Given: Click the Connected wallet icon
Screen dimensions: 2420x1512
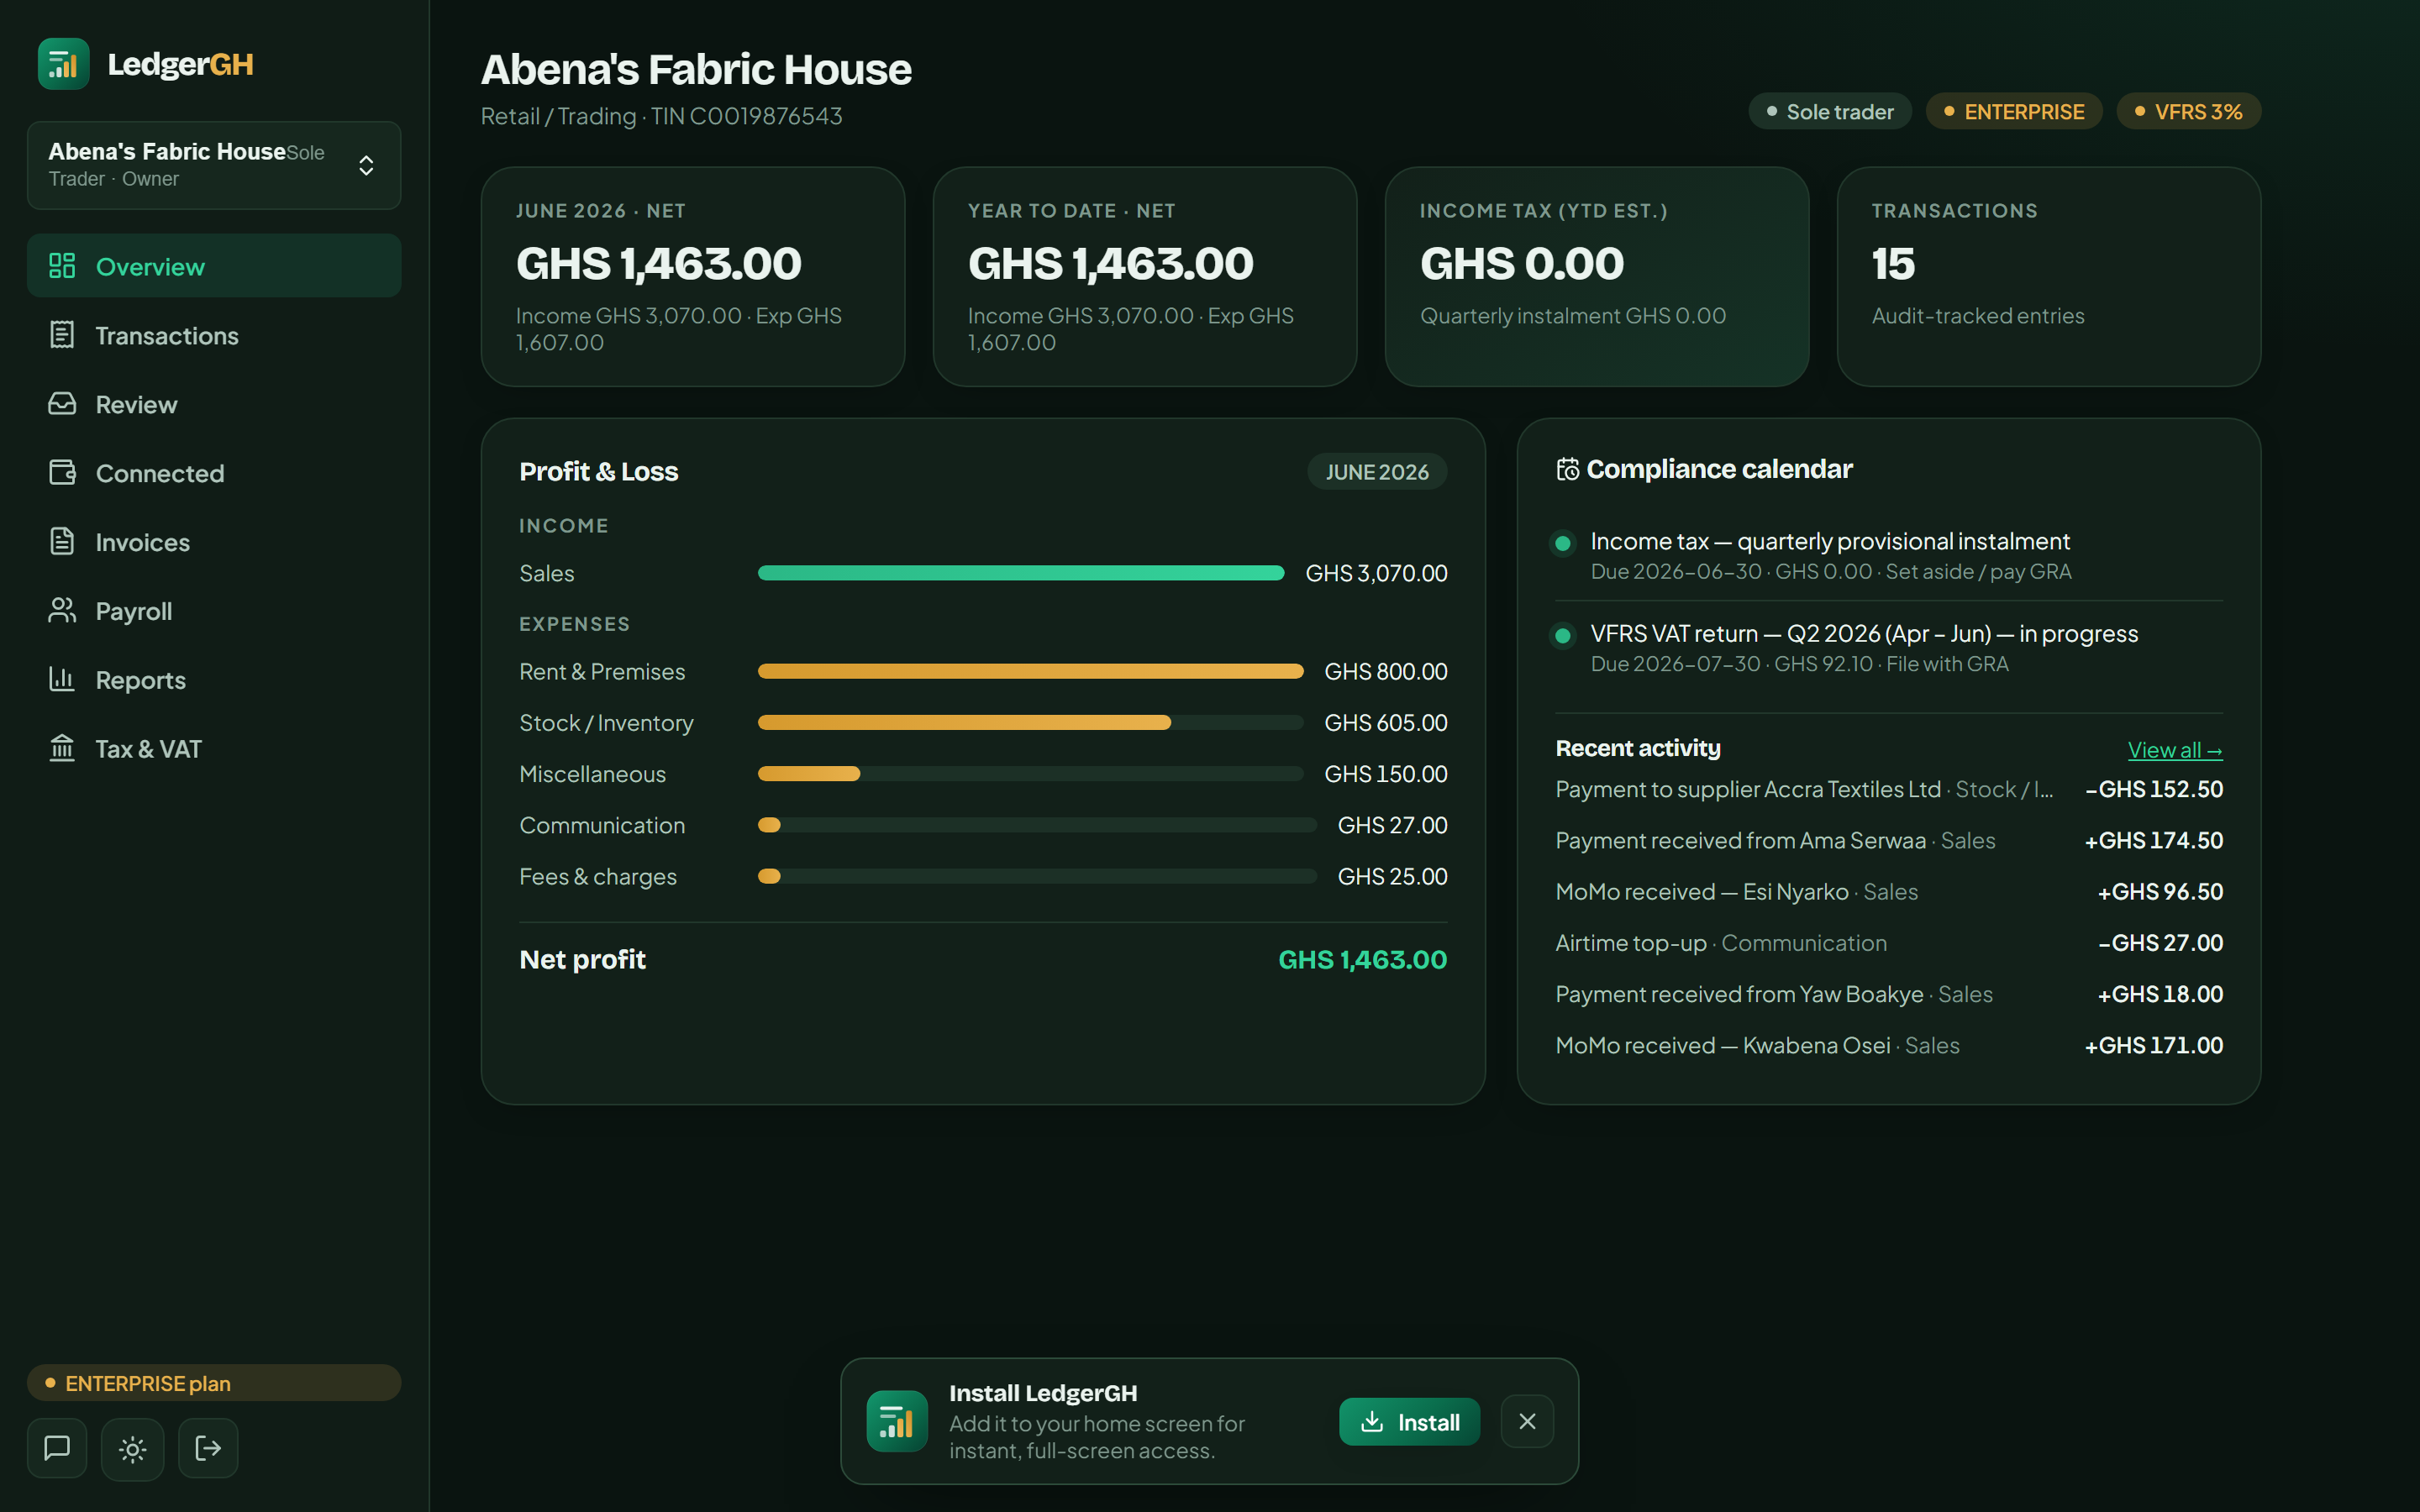Looking at the screenshot, I should [x=62, y=473].
